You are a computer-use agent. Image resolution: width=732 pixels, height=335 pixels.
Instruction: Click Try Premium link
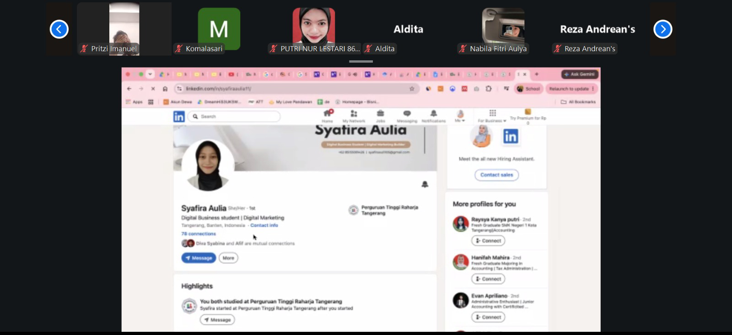coord(528,117)
